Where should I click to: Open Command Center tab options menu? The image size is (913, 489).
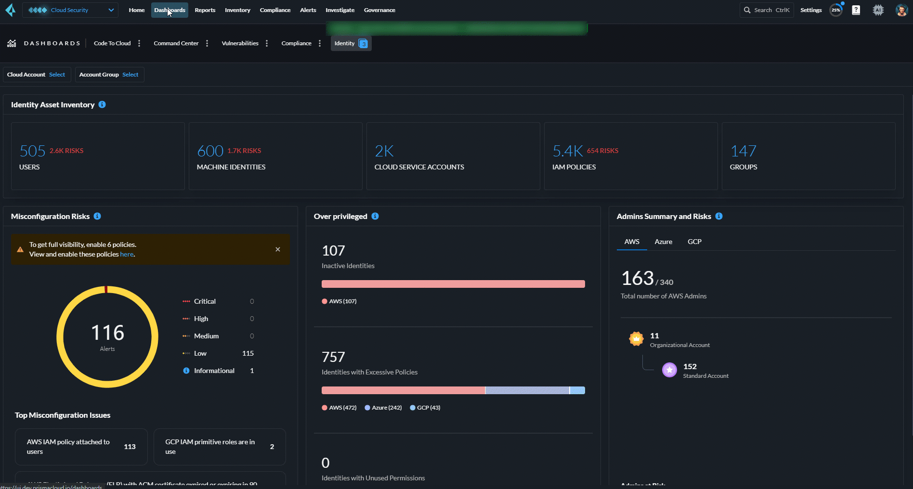pyautogui.click(x=207, y=43)
